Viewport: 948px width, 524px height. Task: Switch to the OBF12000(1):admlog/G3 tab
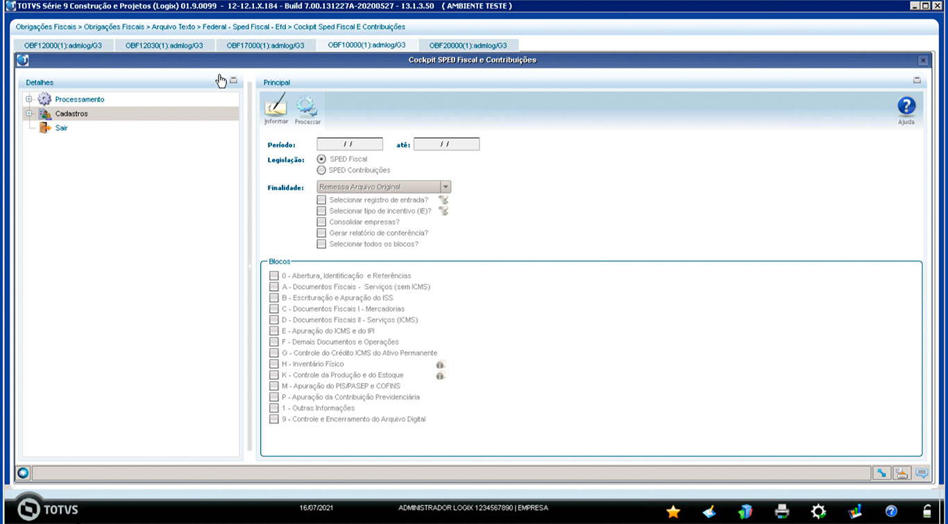(x=63, y=46)
